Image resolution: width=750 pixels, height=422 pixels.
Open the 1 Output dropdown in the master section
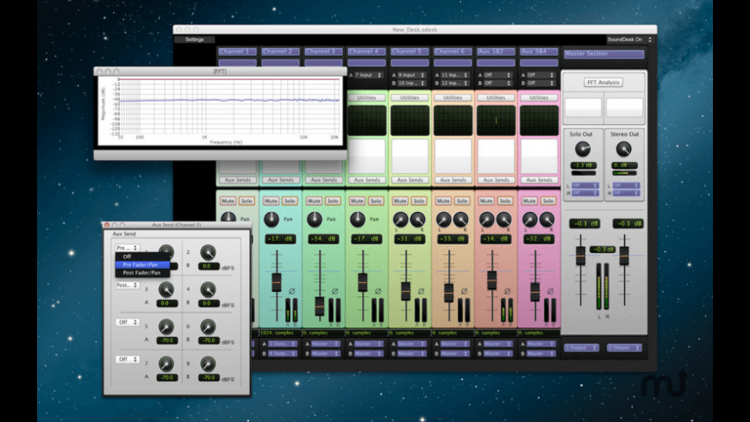pyautogui.click(x=581, y=348)
